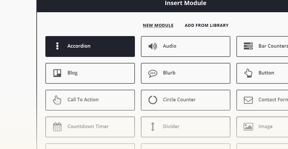Pick the Circle Counter module label
288x149 pixels.
179,100
